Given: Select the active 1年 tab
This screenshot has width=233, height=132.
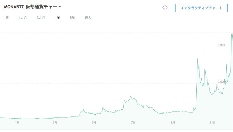Looking at the screenshot, I should (x=57, y=18).
